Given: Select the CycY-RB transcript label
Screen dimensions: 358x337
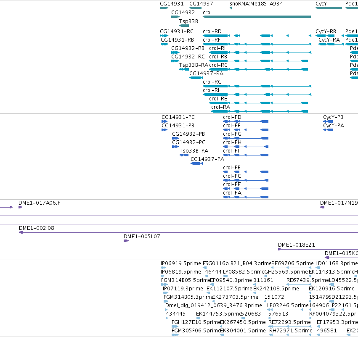Looking at the screenshot, I should (326, 32).
